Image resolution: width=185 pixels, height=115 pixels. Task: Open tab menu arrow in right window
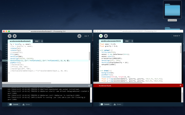[132, 41]
